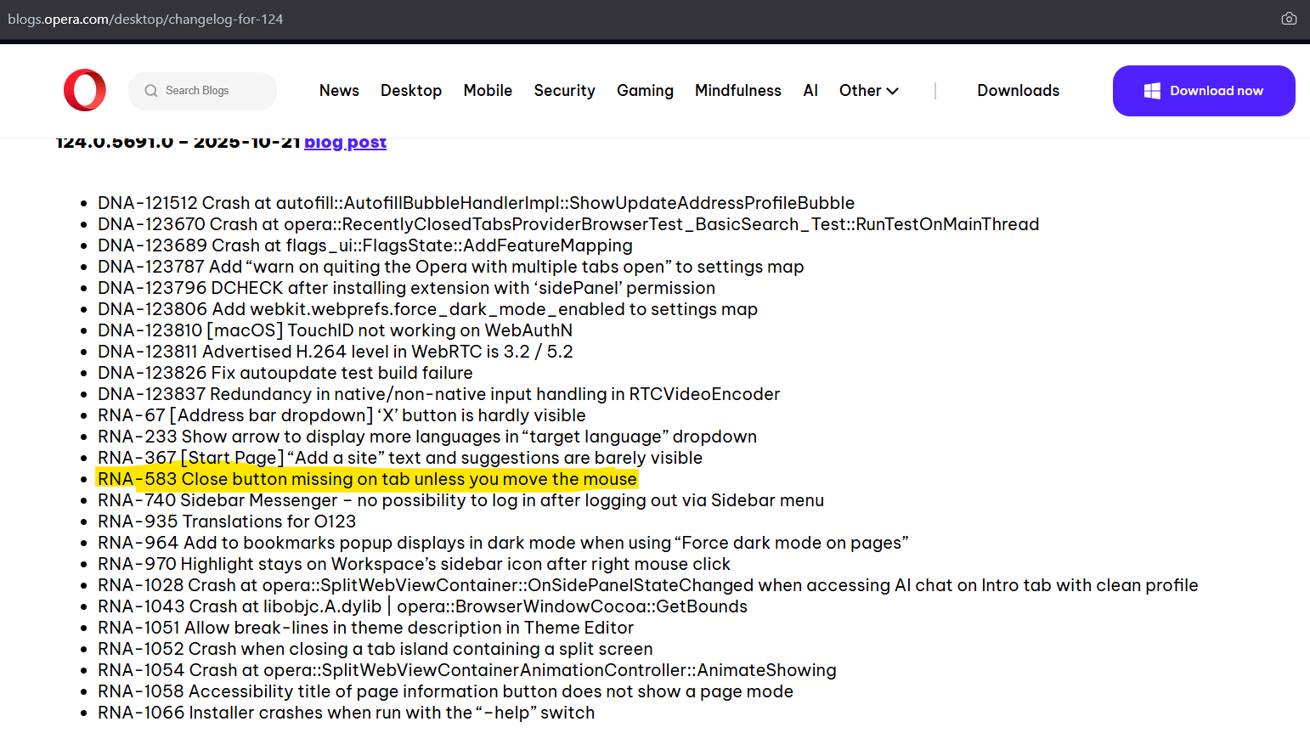Click the highlighted RNA-583 changelog entry
Viewport: 1310px width, 733px height.
pos(367,479)
